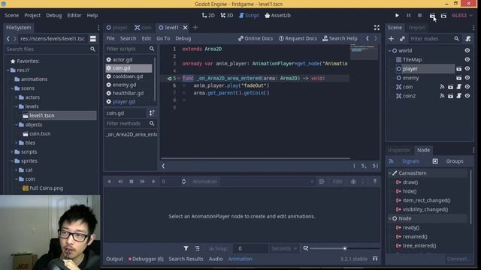481x270 pixels.
Task: Open the Scene menu
Action: (12, 15)
